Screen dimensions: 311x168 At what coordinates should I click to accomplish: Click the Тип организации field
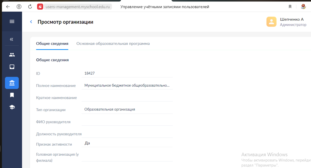click(127, 110)
